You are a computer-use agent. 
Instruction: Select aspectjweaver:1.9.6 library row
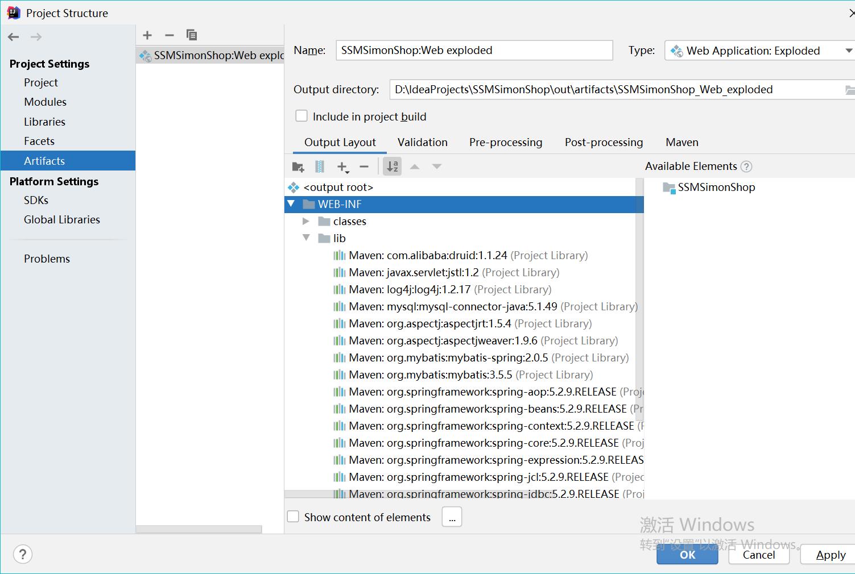coord(464,340)
